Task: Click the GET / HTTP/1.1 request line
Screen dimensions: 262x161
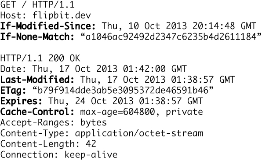Action: click(37, 5)
